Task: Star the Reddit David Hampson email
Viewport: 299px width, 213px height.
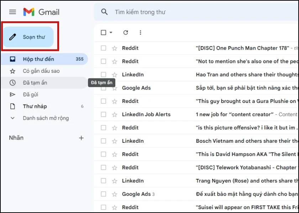Action: click(x=114, y=154)
